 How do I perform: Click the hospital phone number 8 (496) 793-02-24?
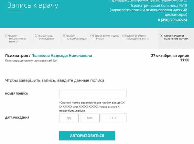pos(172,20)
